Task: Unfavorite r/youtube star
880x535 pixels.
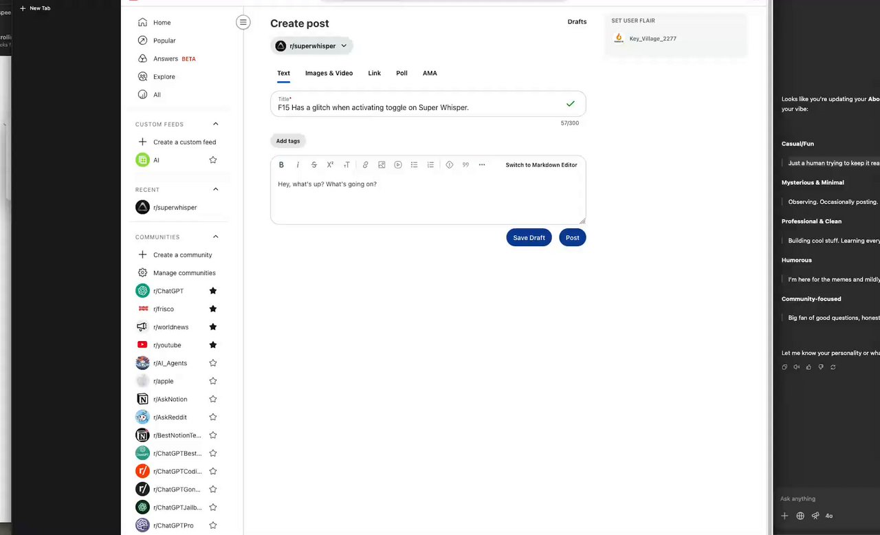Action: point(213,345)
